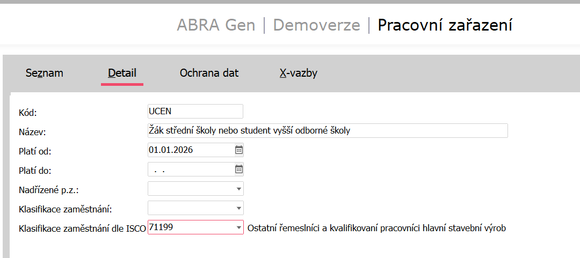Expand the Klasifikace zaměstnání dropdown arrow
This screenshot has height=258, width=580.
[238, 208]
